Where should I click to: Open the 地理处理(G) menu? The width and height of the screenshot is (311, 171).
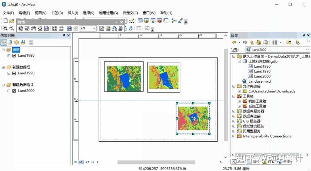(x=108, y=13)
